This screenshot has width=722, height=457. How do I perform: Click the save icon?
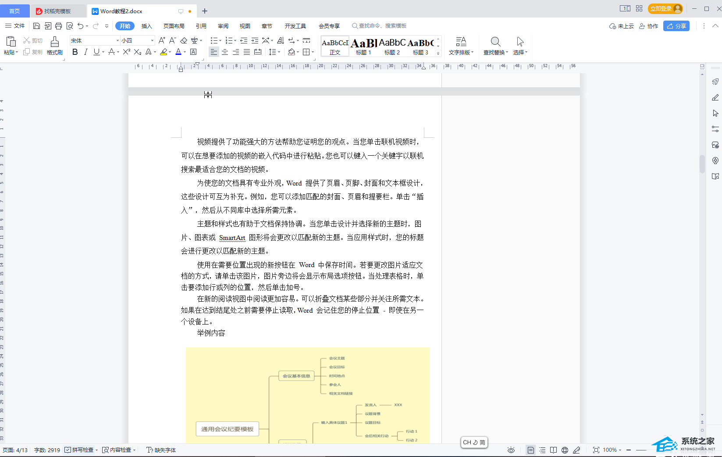37,26
